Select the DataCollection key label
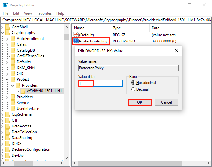The height and width of the screenshot is (167, 212). [24, 132]
